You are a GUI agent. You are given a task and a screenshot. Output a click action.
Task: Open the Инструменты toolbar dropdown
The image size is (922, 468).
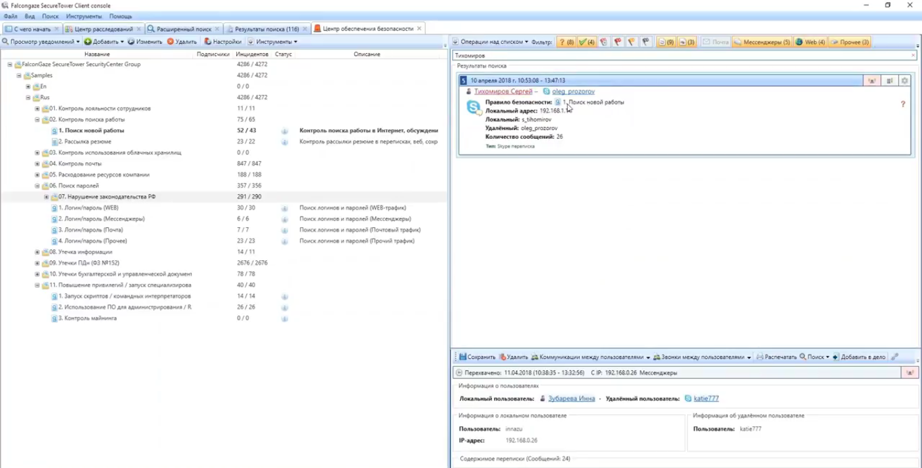(x=272, y=42)
